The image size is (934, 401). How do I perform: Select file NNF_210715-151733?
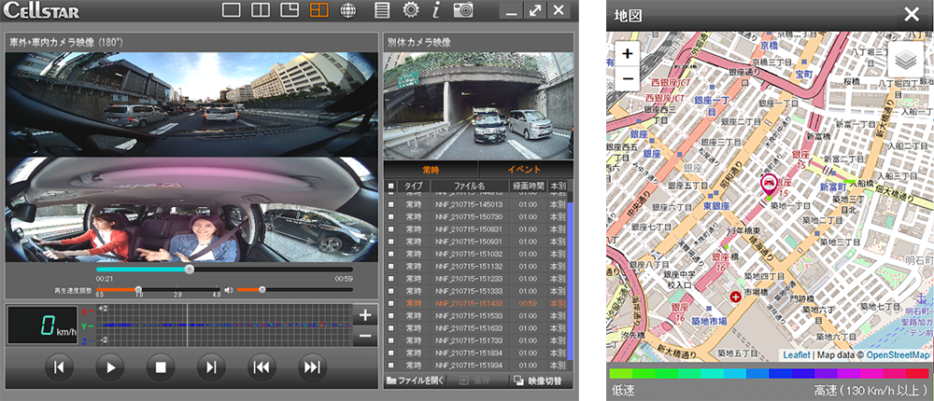click(470, 340)
